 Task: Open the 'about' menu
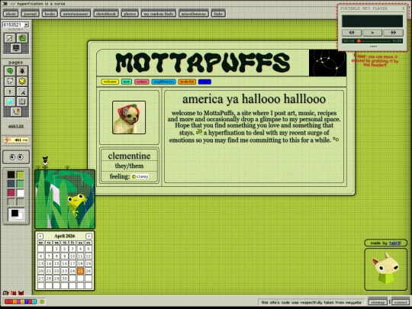[x=11, y=14]
